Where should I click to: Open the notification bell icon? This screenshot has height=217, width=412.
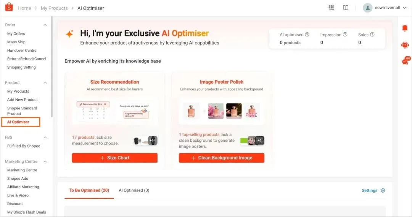click(x=405, y=28)
